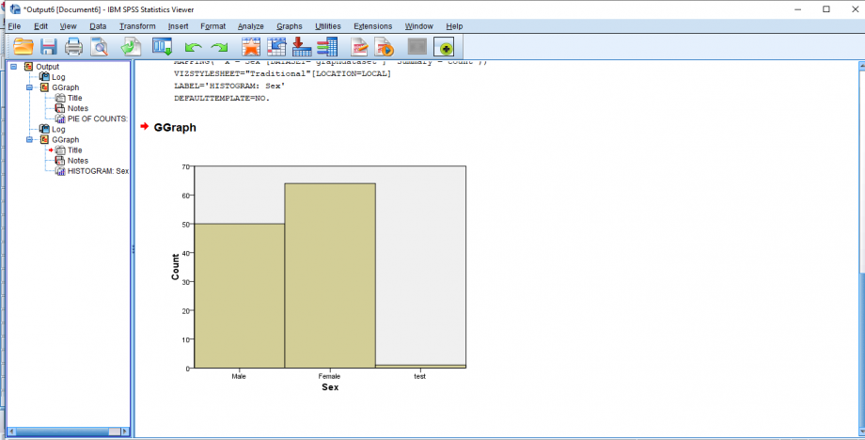
Task: Collapse the root Output tree node
Action: pyautogui.click(x=14, y=67)
